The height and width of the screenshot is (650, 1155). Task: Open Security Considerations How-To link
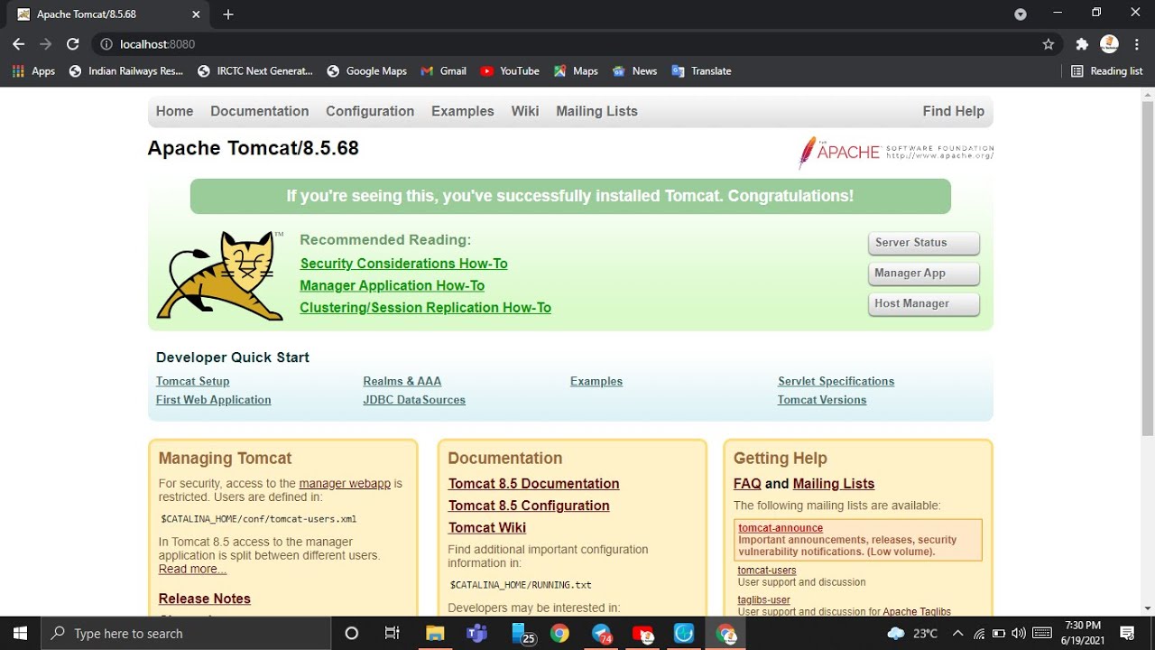(403, 264)
